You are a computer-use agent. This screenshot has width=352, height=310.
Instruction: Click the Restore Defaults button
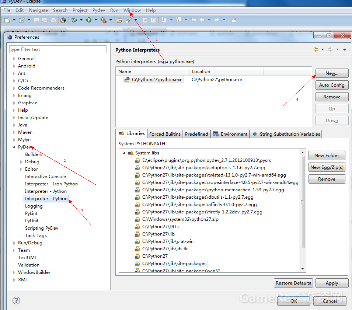(293, 283)
